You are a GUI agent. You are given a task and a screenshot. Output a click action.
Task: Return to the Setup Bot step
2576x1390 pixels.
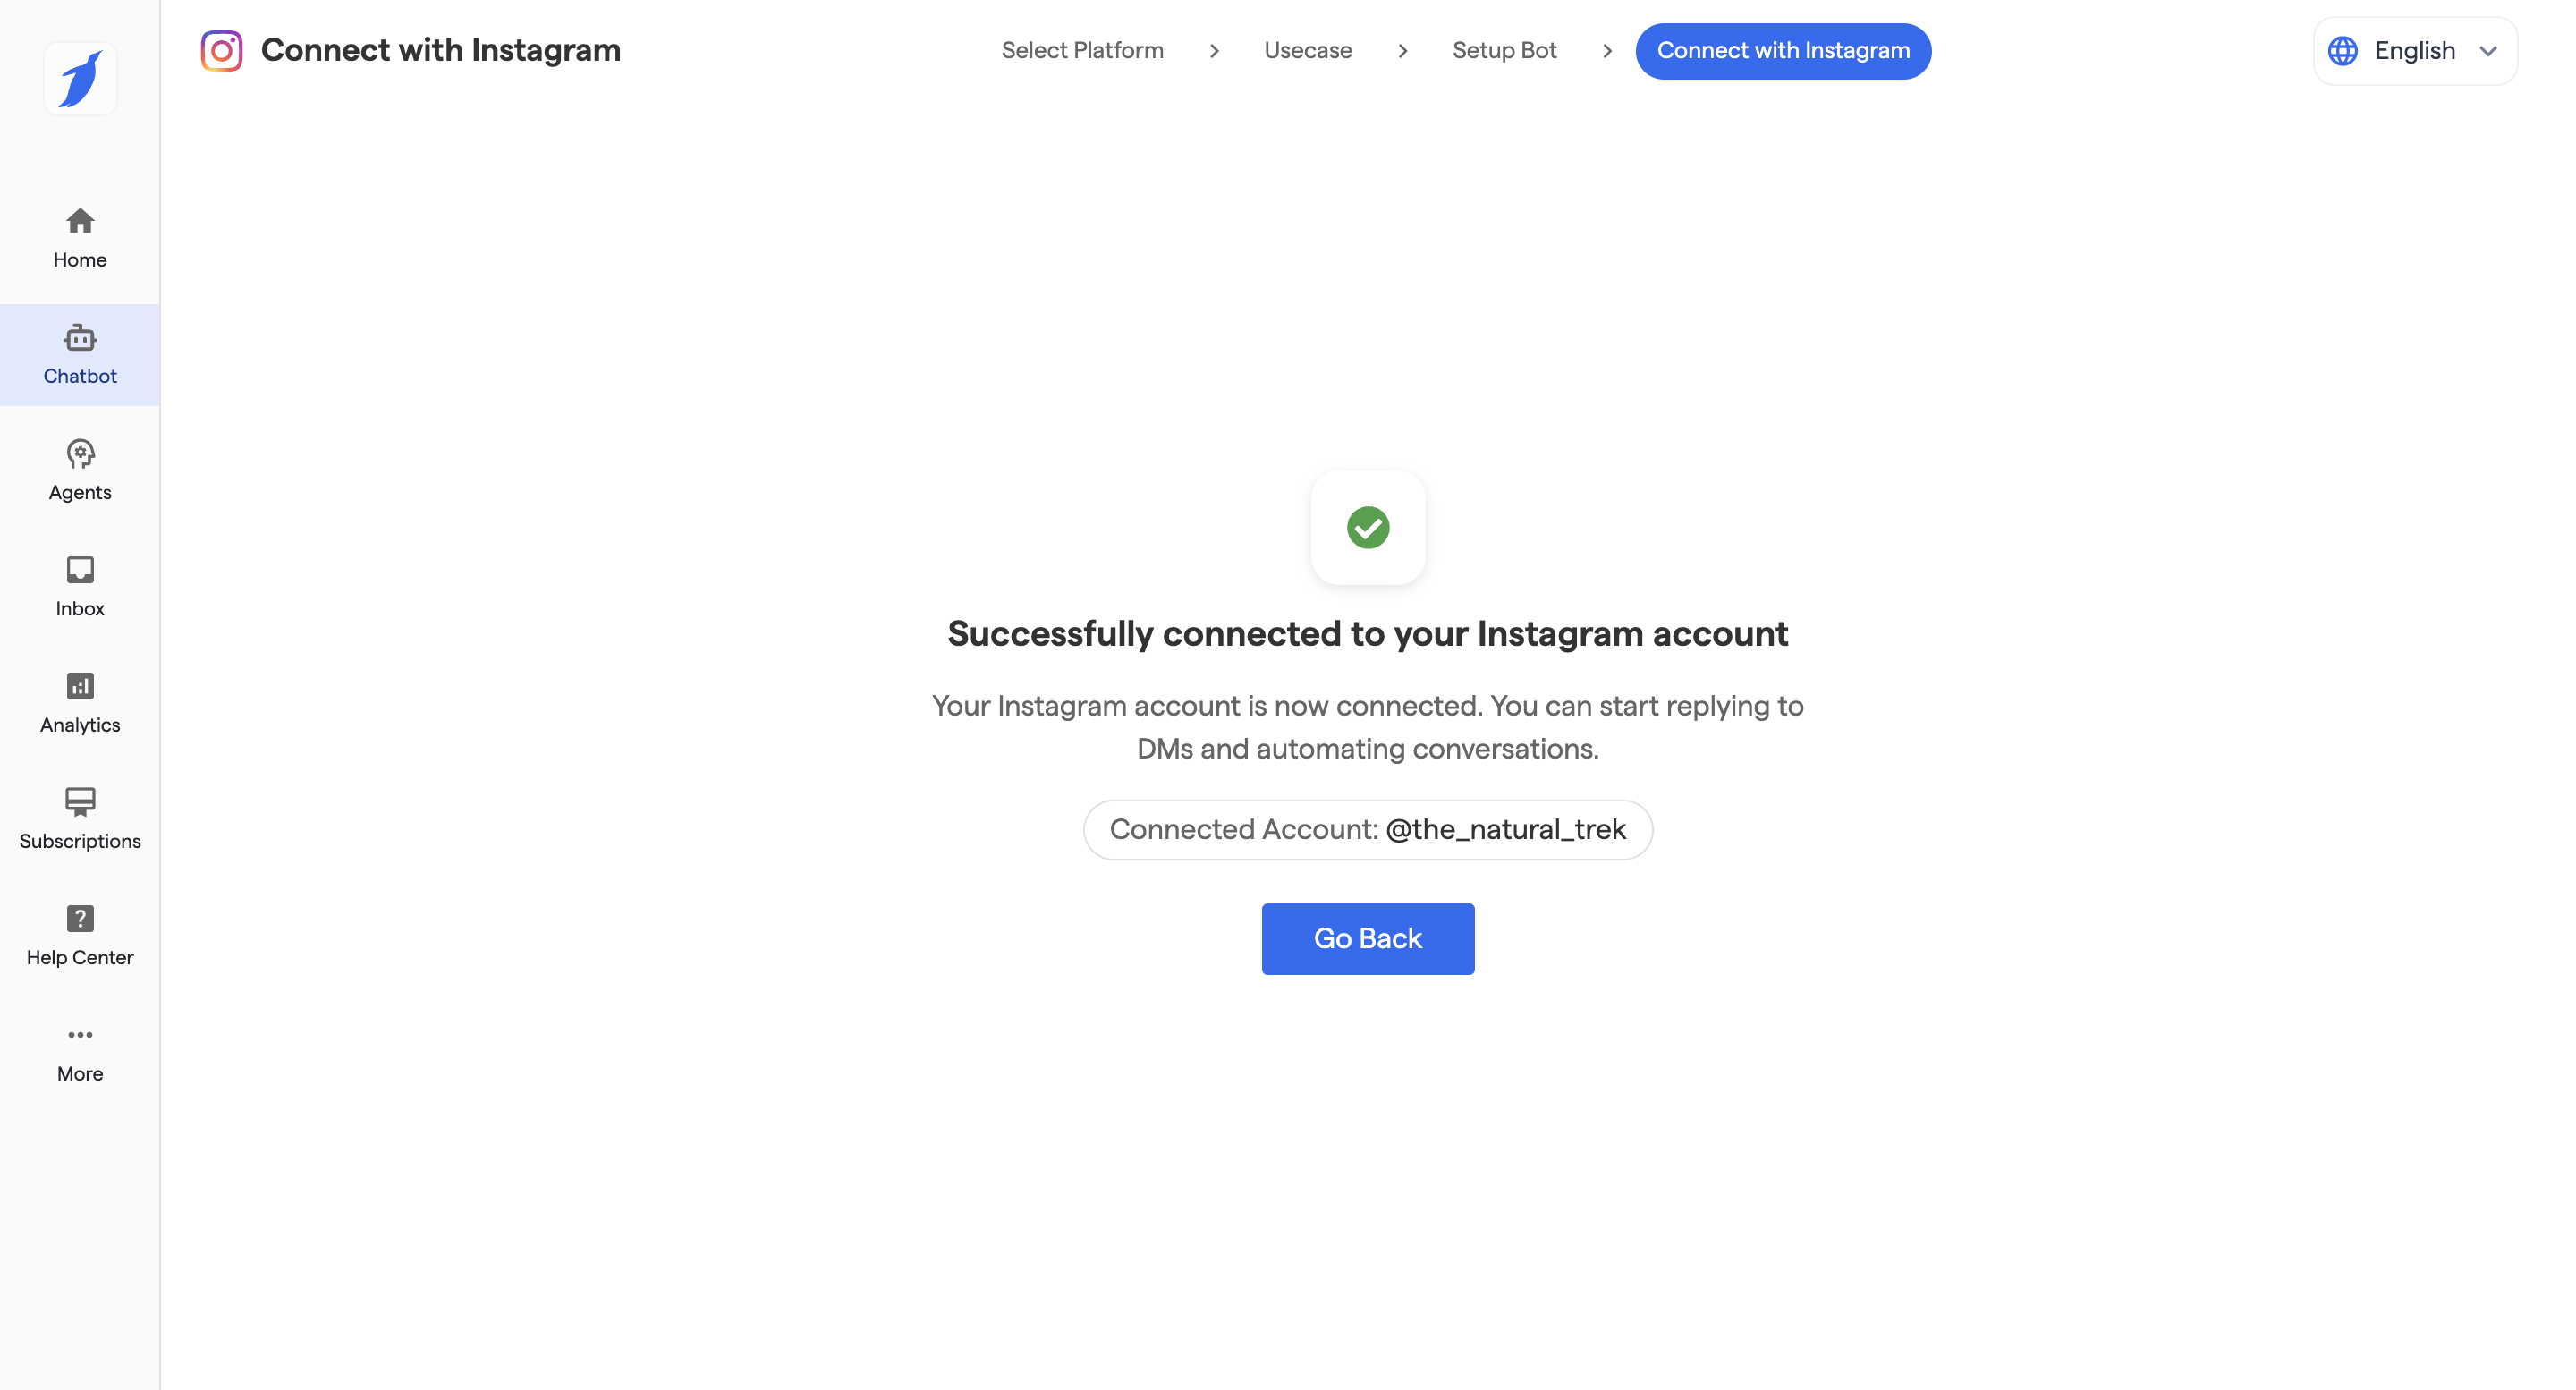(x=1504, y=51)
